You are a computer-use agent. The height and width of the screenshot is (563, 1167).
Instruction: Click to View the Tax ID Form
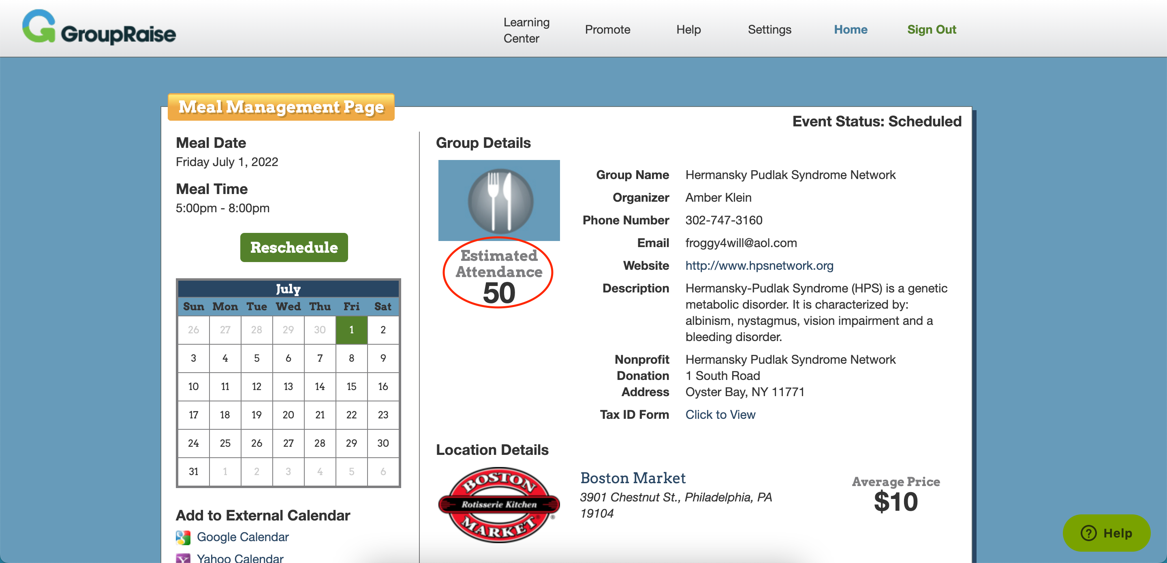tap(720, 414)
